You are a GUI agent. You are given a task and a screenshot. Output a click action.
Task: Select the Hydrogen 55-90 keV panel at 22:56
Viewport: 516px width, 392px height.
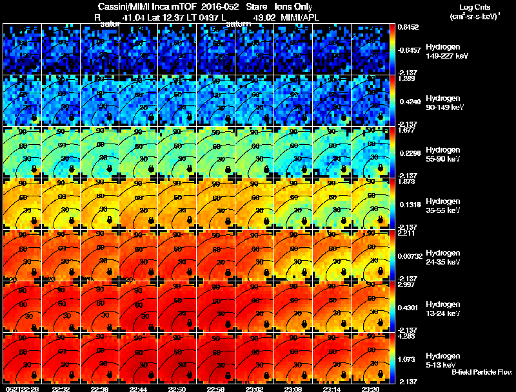216,153
